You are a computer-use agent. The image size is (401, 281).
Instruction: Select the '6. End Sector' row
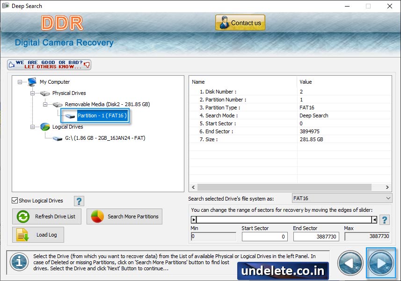291,131
